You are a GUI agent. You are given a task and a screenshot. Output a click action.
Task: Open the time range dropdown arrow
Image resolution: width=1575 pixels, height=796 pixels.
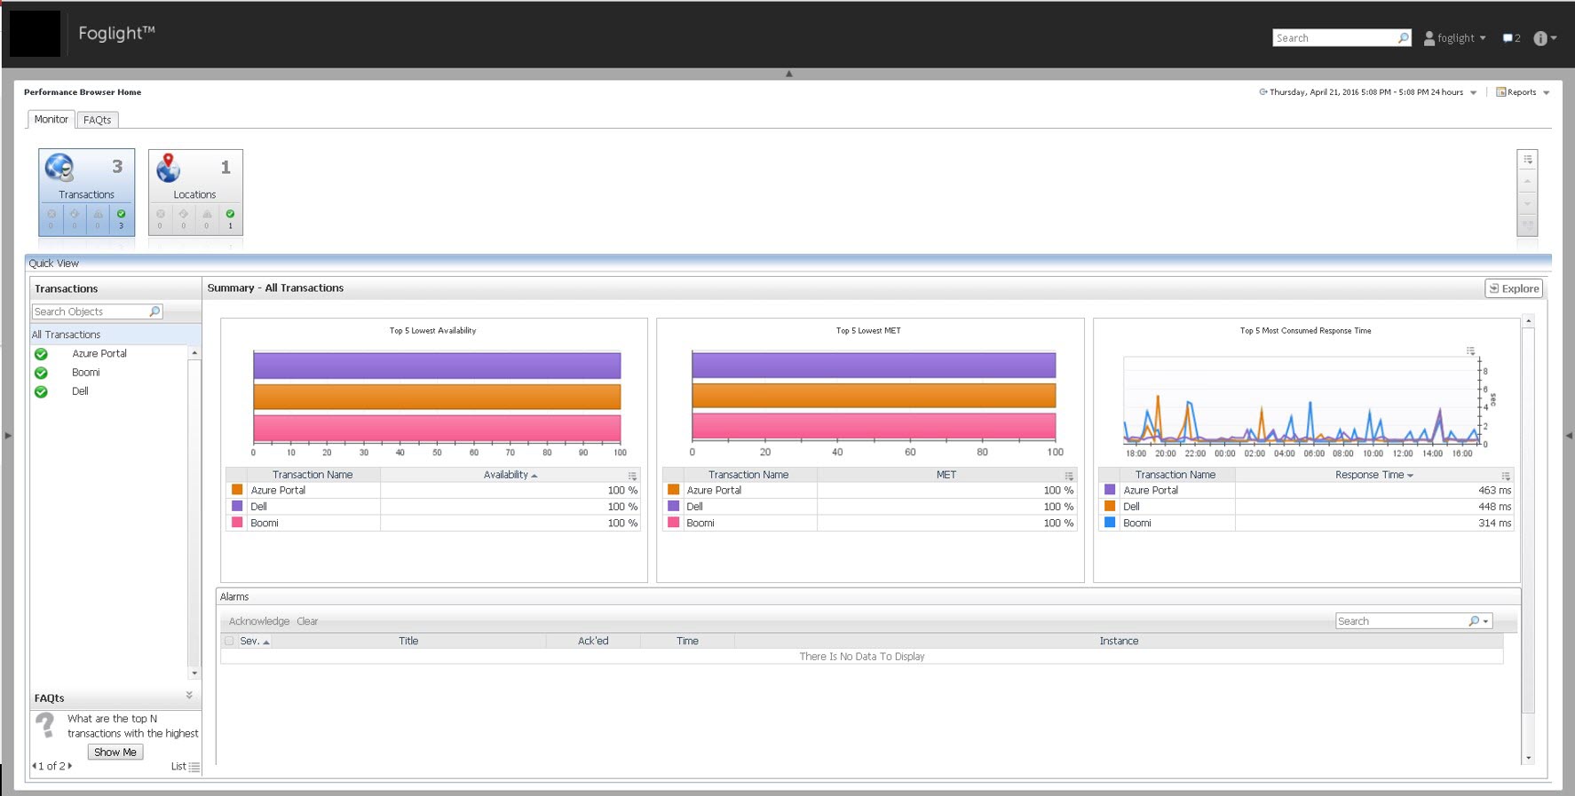[x=1474, y=93]
